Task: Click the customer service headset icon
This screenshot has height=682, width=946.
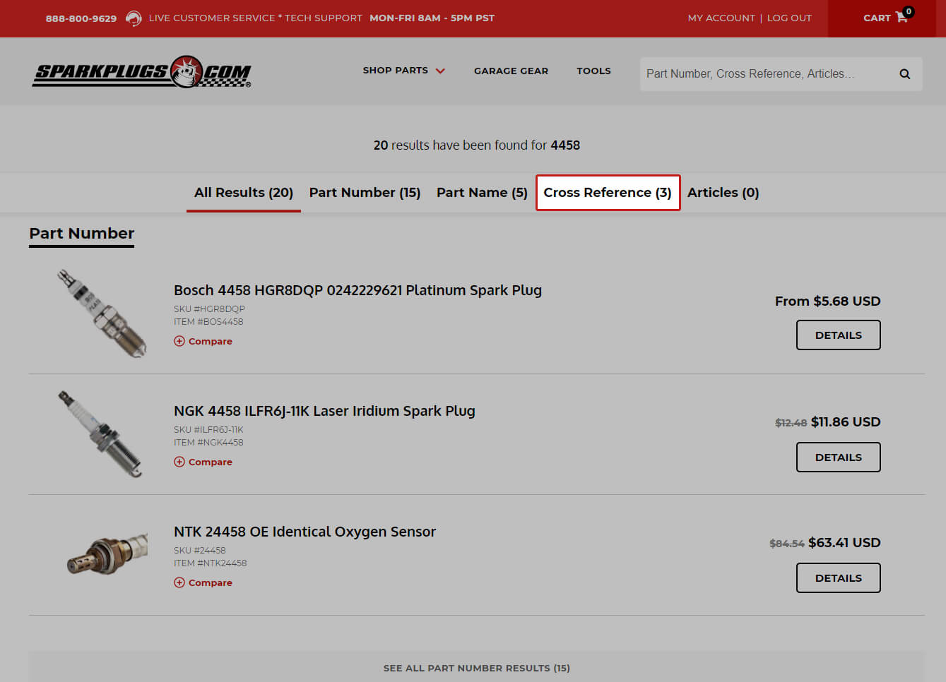Action: coord(133,18)
